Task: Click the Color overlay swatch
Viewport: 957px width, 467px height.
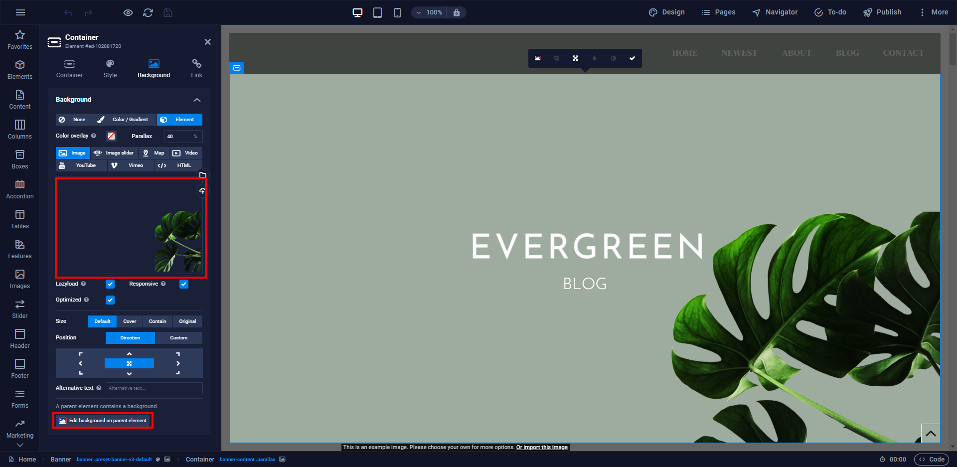Action: (111, 136)
